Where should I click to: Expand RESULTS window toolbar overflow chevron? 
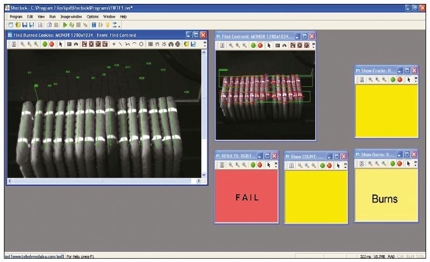276,165
